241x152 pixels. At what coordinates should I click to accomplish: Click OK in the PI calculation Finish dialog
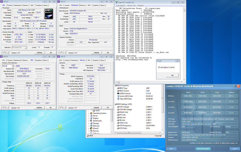[172, 76]
